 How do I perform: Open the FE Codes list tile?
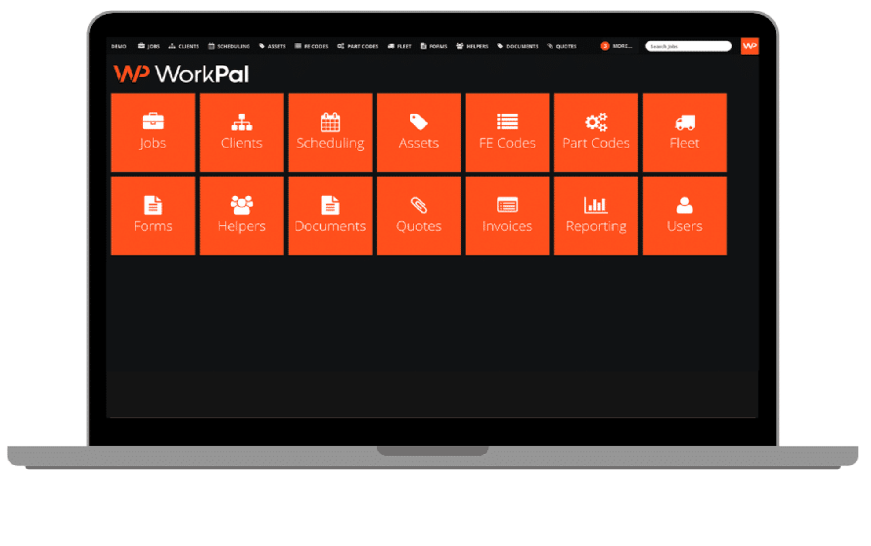tap(507, 132)
